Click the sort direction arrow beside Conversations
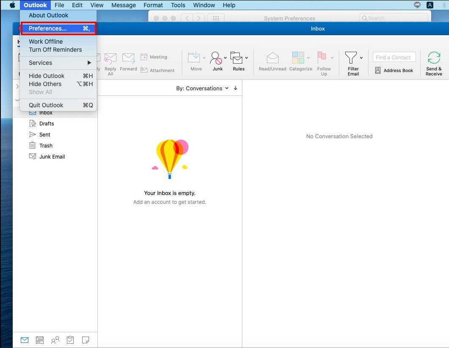 235,88
